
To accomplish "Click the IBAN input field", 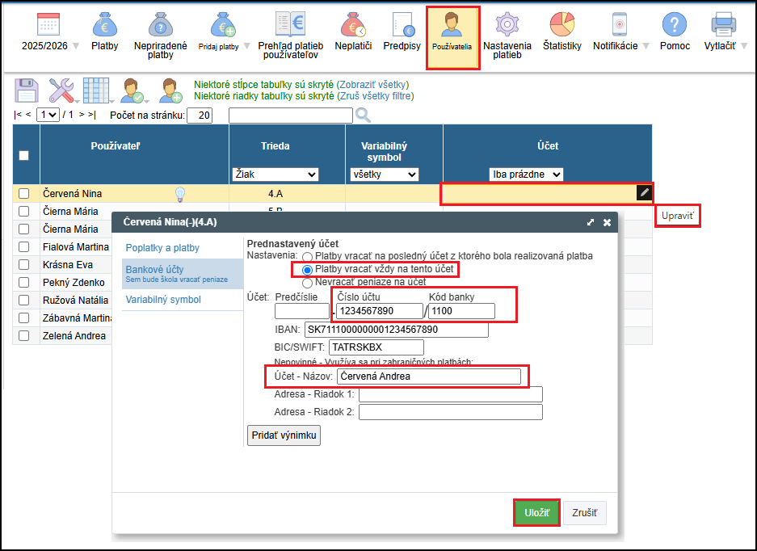I will 396,330.
